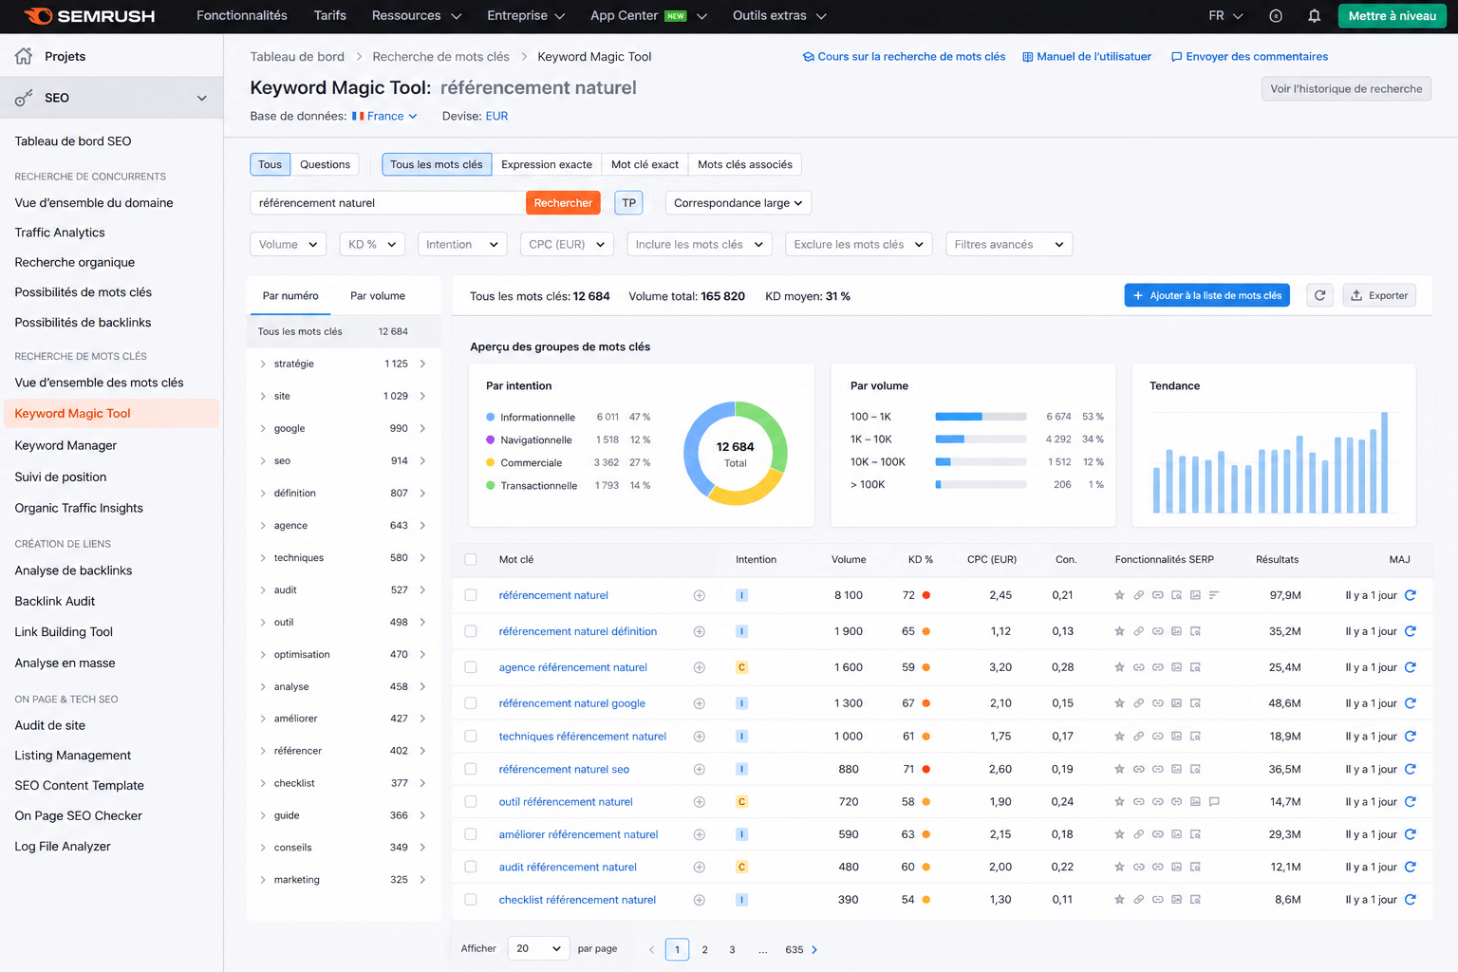
Task: Click the intention donut chart
Action: tap(736, 454)
